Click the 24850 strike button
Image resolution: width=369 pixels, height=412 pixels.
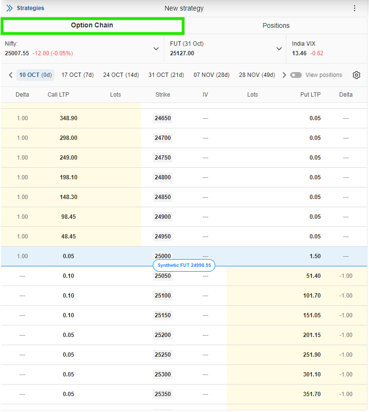(162, 197)
